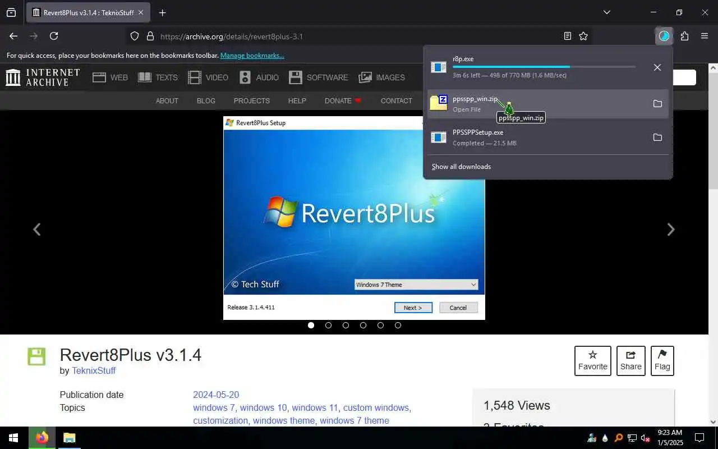Screen dimensions: 718x449
Task: Open the Firefox hamburger menu
Action: [705, 36]
